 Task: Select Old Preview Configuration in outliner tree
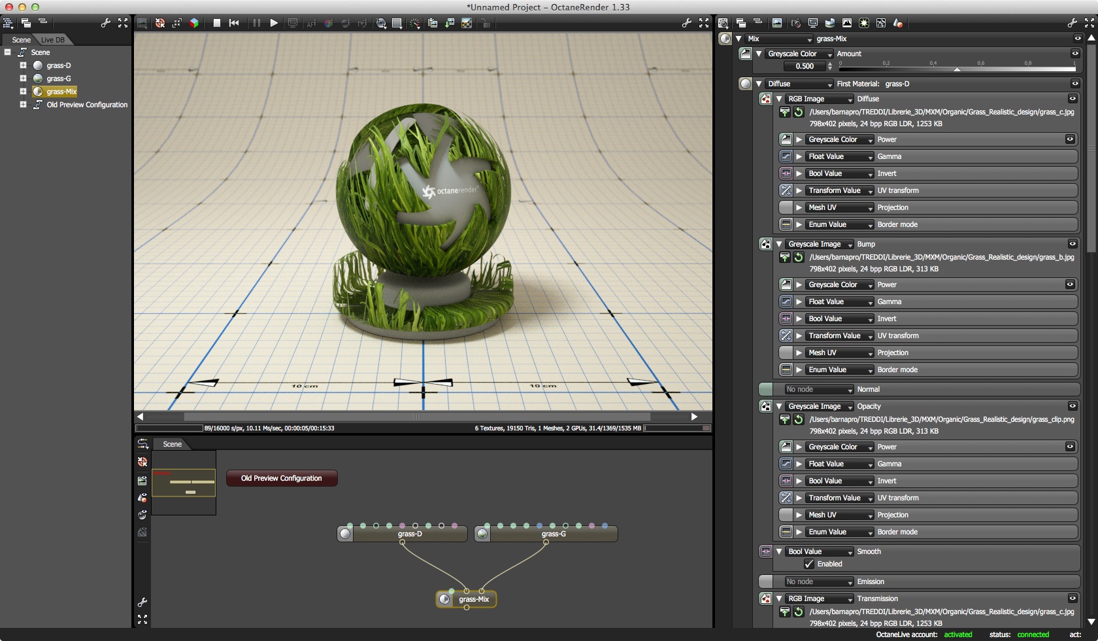[x=87, y=105]
